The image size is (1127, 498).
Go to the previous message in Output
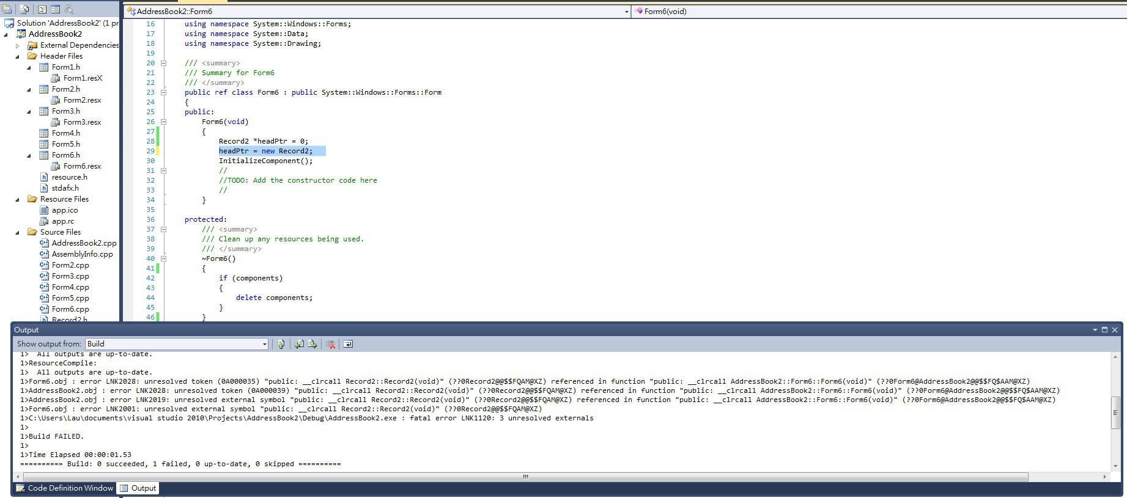(x=299, y=344)
